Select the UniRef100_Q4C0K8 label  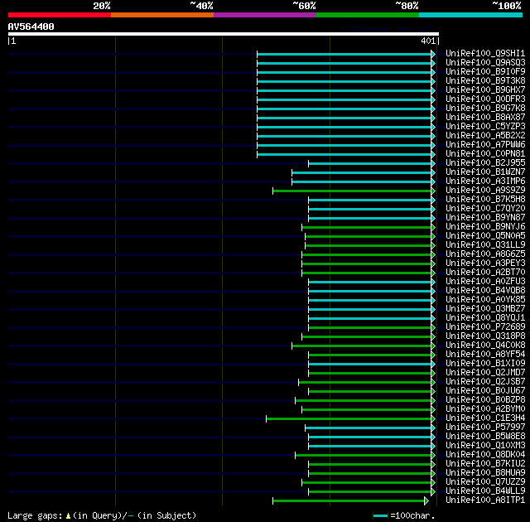click(485, 346)
